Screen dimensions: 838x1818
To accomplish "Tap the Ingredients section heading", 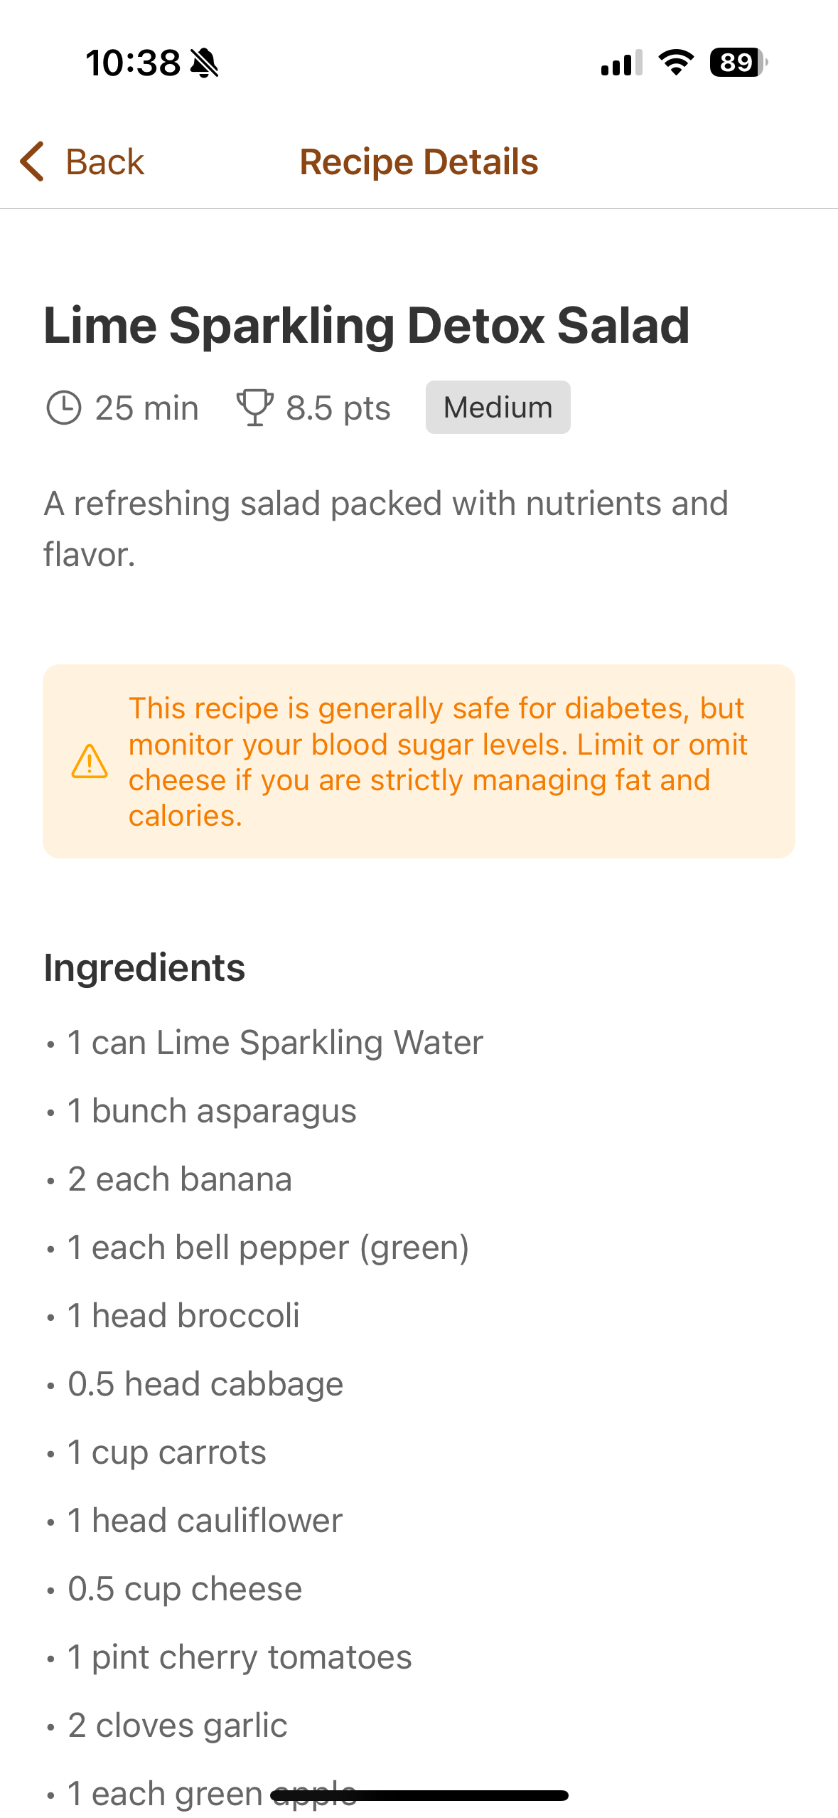I will 144,968.
